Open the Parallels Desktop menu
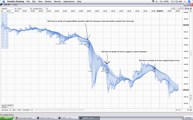The image size is (193, 120). (16, 2)
